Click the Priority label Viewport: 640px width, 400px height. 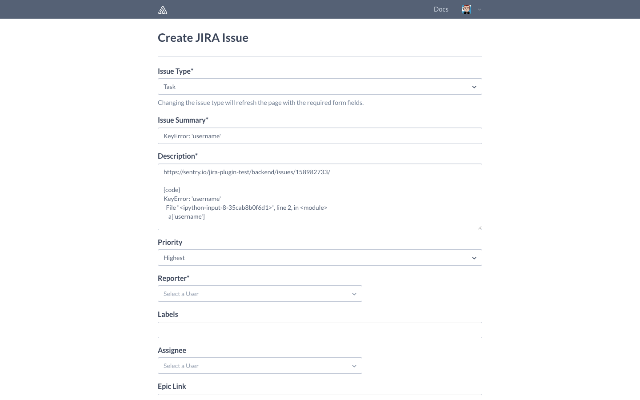pyautogui.click(x=170, y=242)
